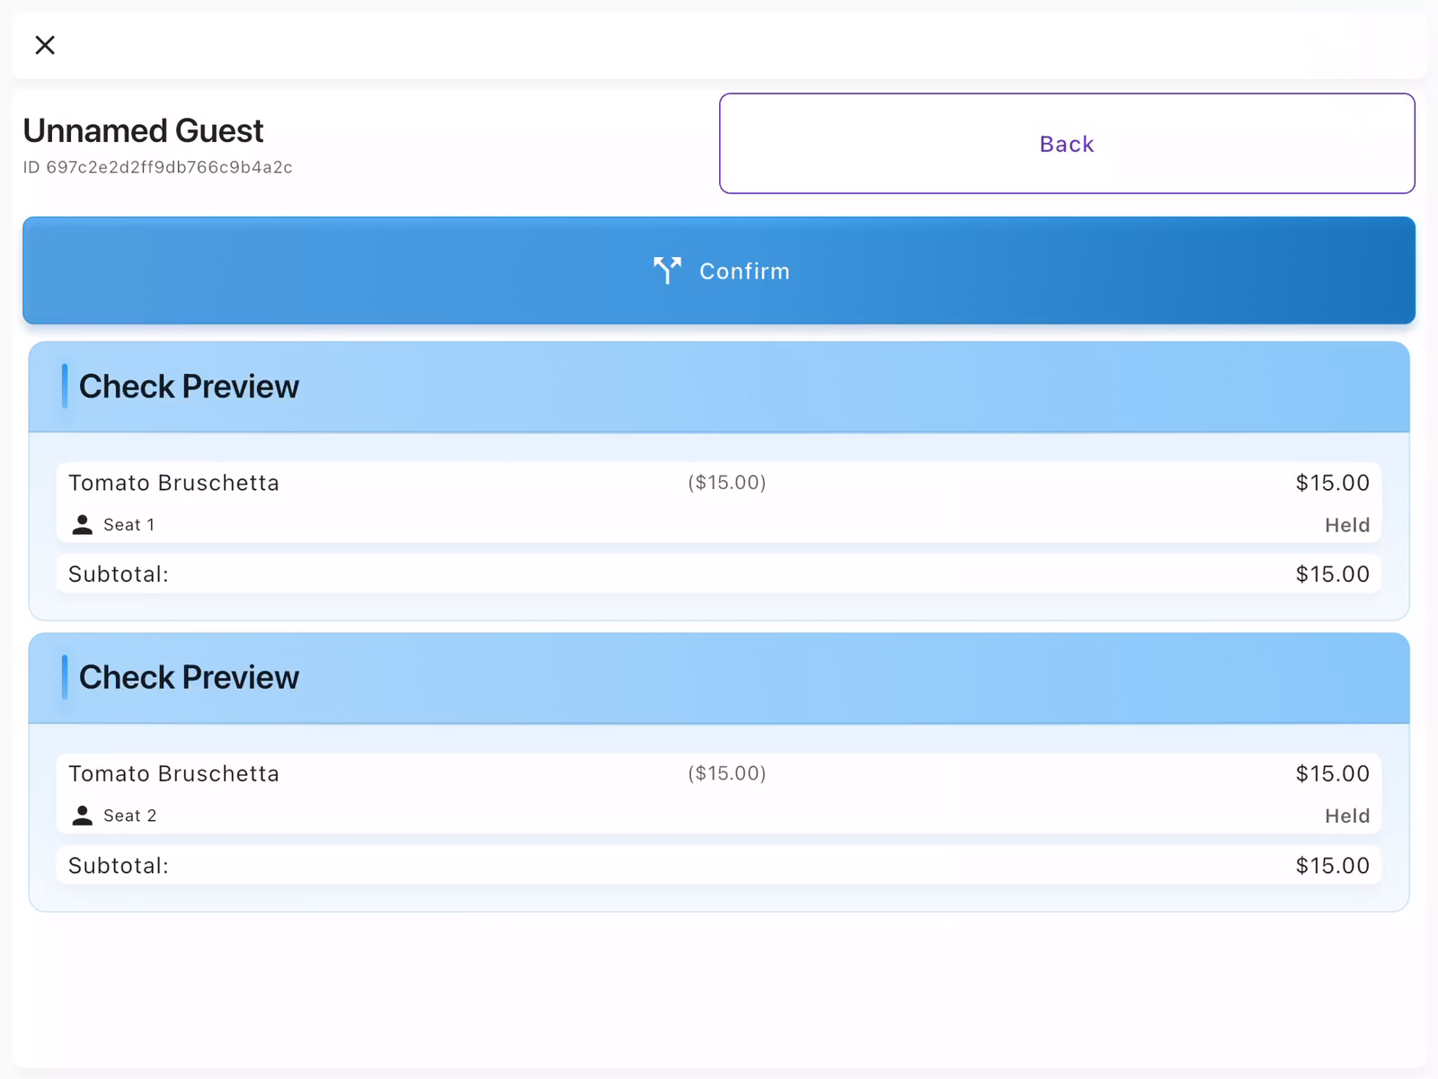The height and width of the screenshot is (1079, 1438).
Task: Click the Seat 2 label
Action: coord(129,816)
